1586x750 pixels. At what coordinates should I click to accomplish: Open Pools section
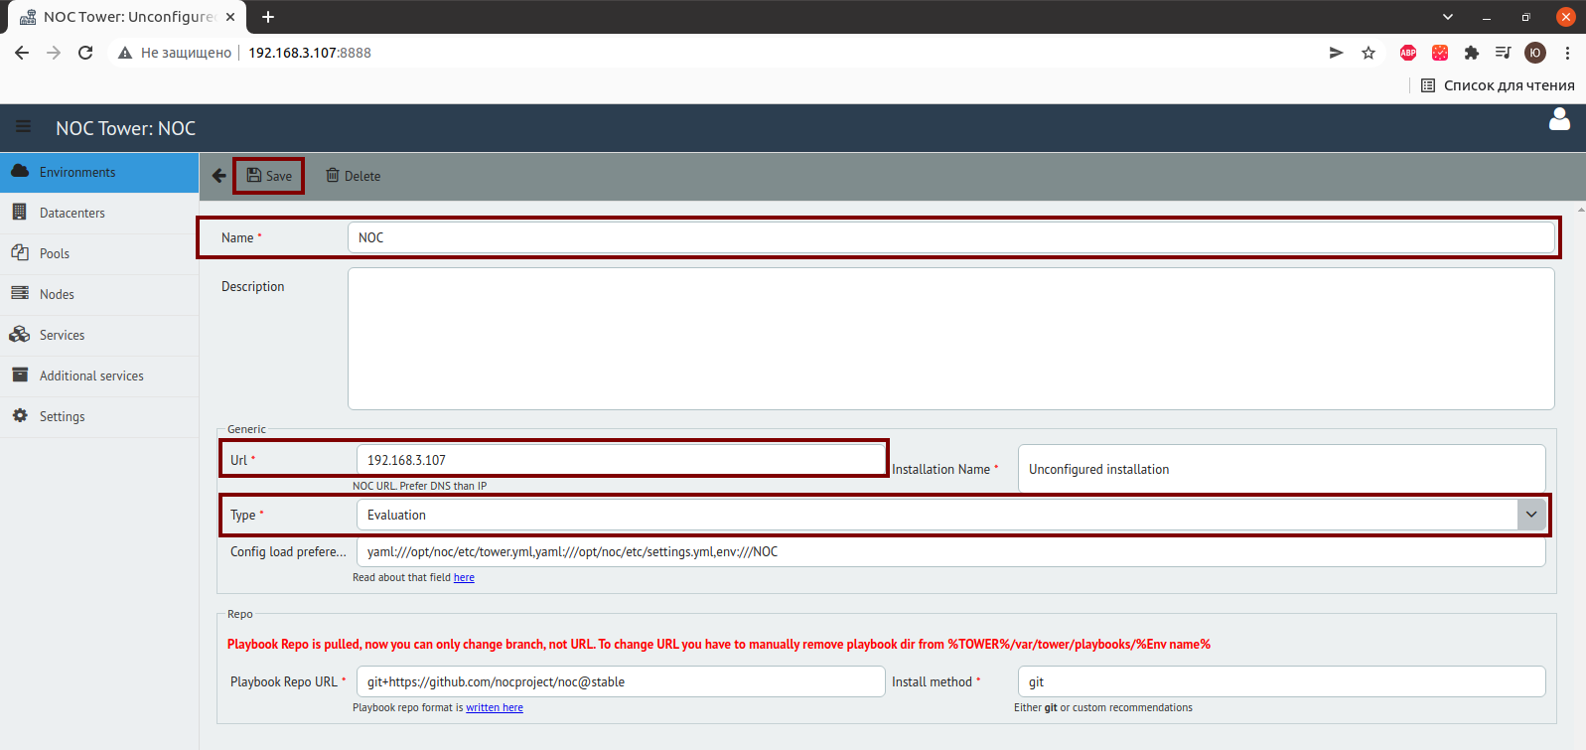click(99, 253)
